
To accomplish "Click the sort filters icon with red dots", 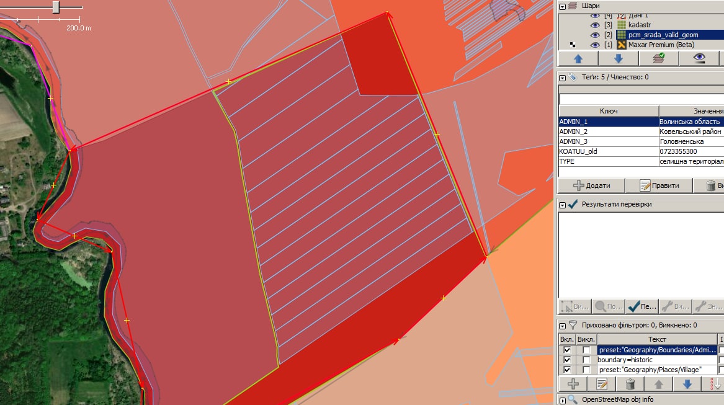I will [713, 384].
